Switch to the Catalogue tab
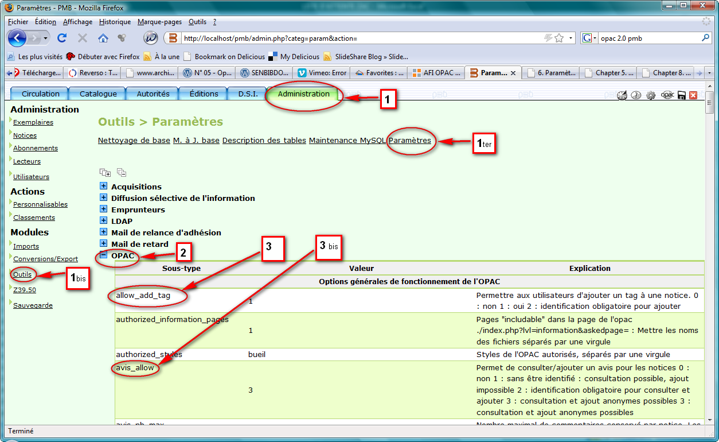This screenshot has width=719, height=442. coord(98,94)
